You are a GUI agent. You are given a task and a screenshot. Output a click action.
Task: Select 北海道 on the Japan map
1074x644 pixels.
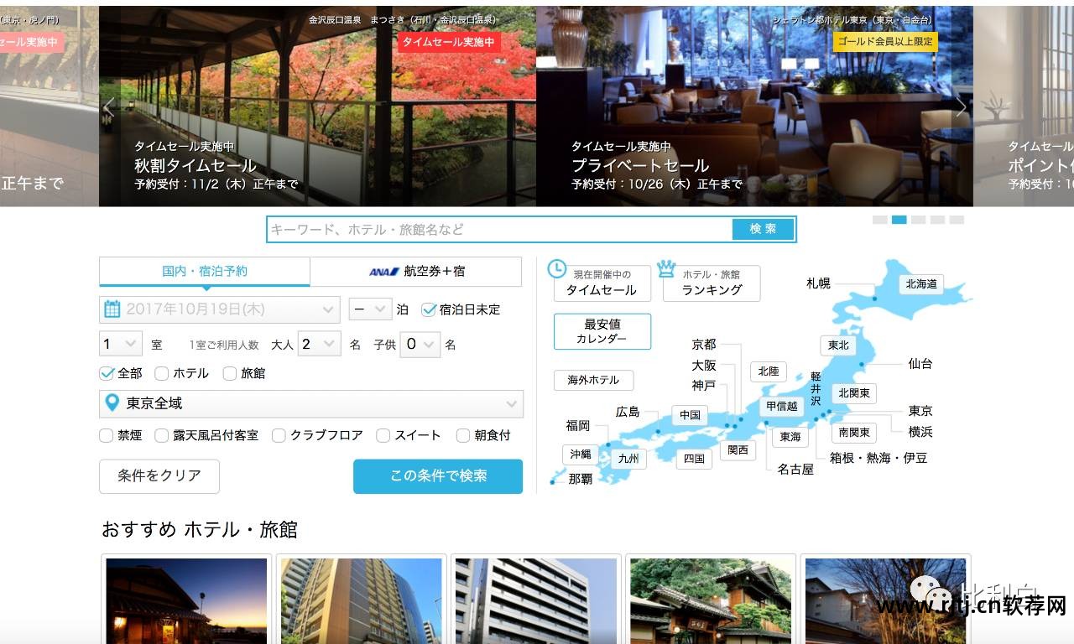click(920, 284)
